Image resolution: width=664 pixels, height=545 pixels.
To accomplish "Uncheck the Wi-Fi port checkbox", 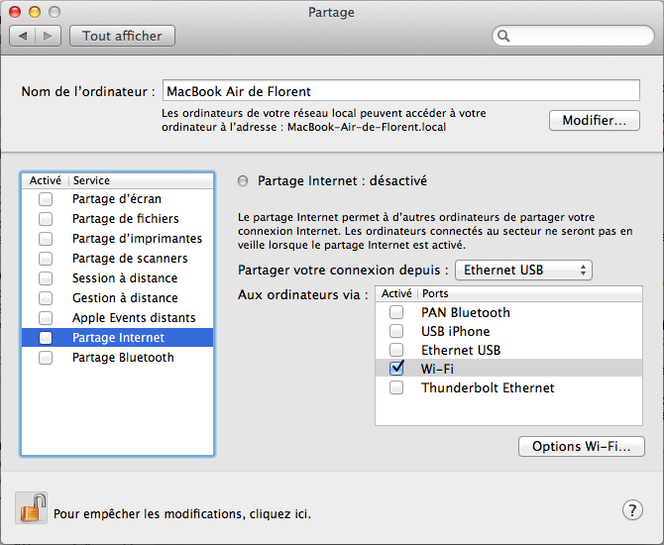I will click(396, 369).
